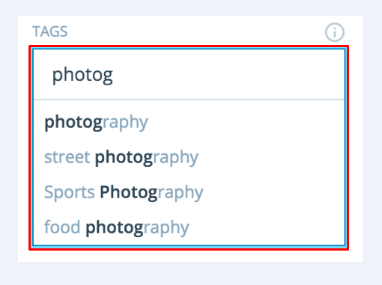Viewport: 382px width, 285px height.
Task: Place cursor after typed text "photog"
Action: coord(114,75)
